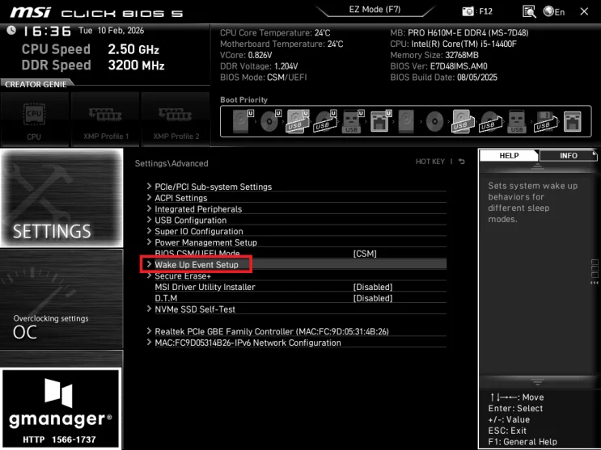Screen dimensions: 601x450
Task: Click the Settings\Advanced breadcrumb
Action: pyautogui.click(x=171, y=163)
